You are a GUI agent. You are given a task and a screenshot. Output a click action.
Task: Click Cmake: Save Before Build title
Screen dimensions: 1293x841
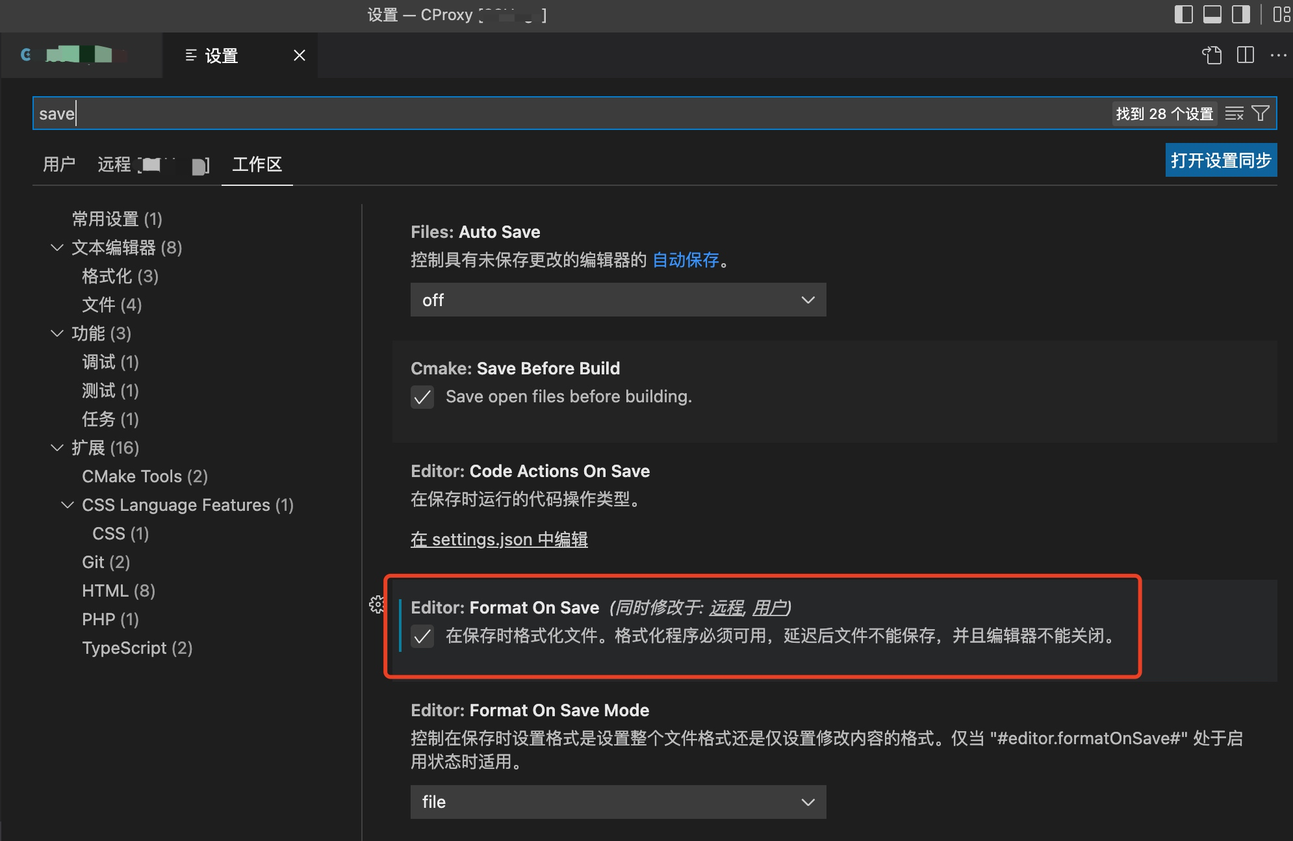[x=515, y=369]
